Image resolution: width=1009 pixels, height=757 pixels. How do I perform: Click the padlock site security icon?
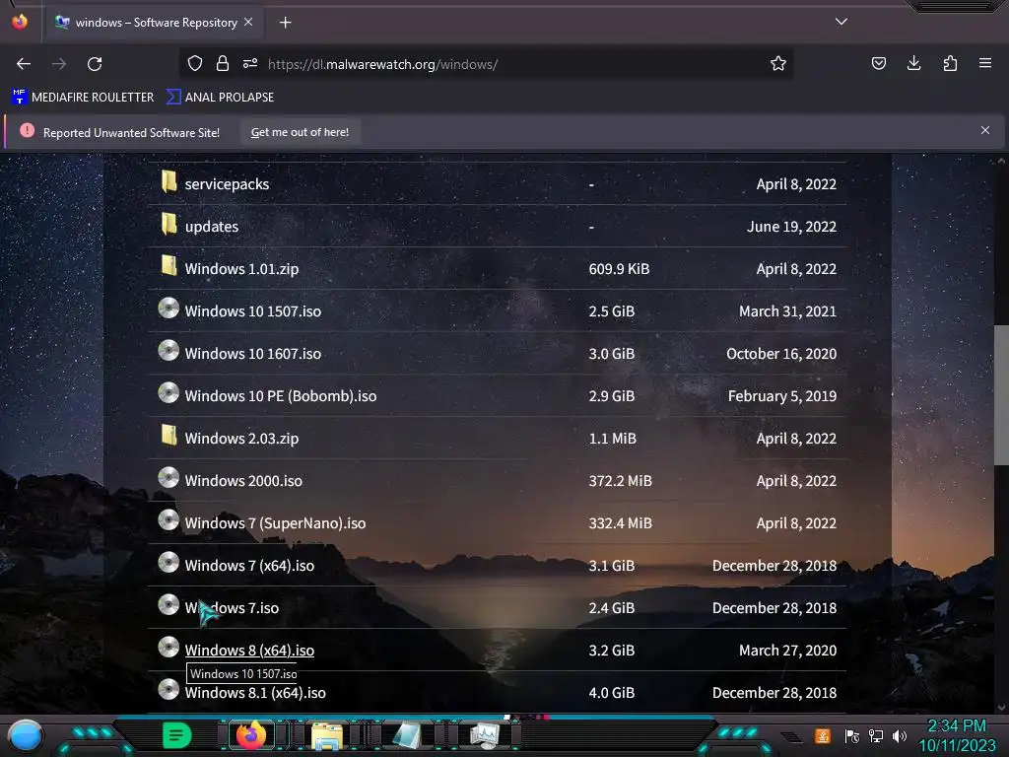click(x=223, y=63)
